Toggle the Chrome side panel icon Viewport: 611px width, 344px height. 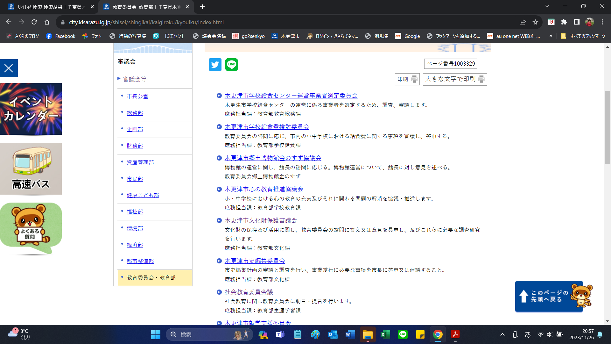point(576,22)
